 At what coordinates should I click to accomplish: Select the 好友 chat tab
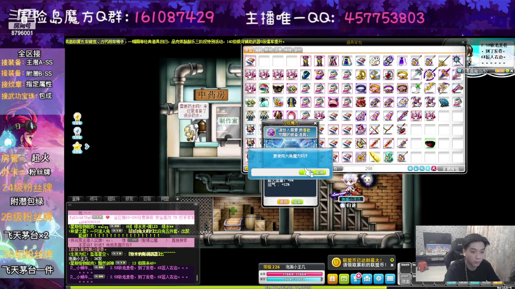coord(129,199)
